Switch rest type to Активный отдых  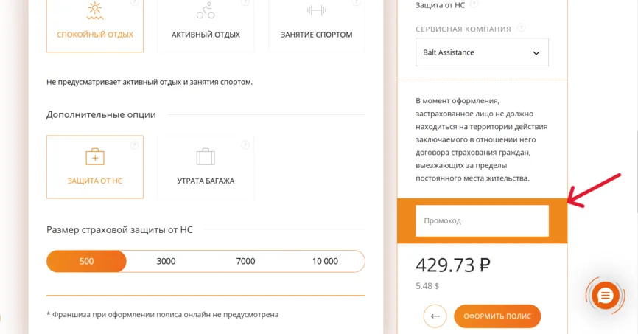206,26
